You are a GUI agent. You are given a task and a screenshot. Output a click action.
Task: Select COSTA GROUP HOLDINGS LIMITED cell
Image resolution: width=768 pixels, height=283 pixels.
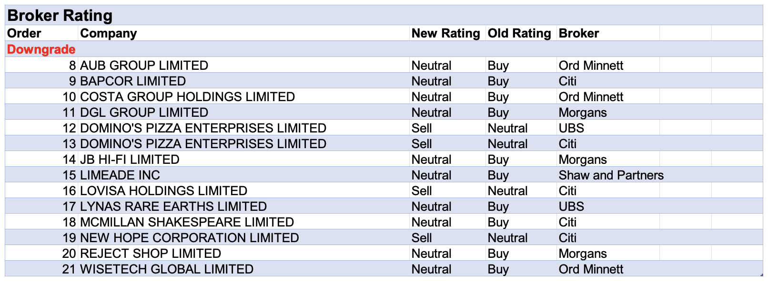pyautogui.click(x=187, y=97)
